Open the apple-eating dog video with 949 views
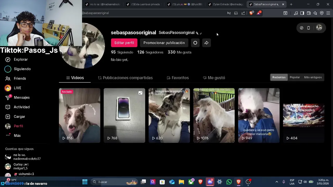The image size is (333, 187). (259, 116)
